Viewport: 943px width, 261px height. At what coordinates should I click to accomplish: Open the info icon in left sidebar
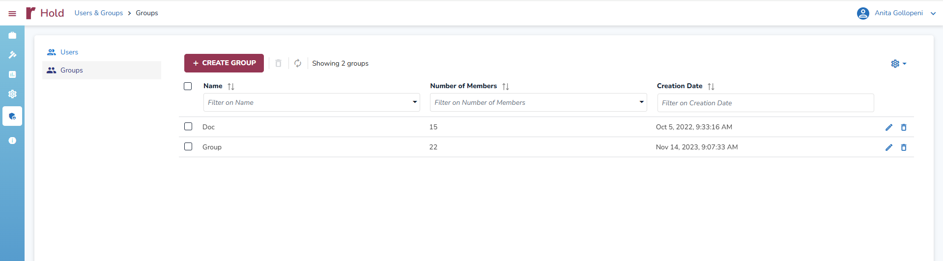(12, 141)
